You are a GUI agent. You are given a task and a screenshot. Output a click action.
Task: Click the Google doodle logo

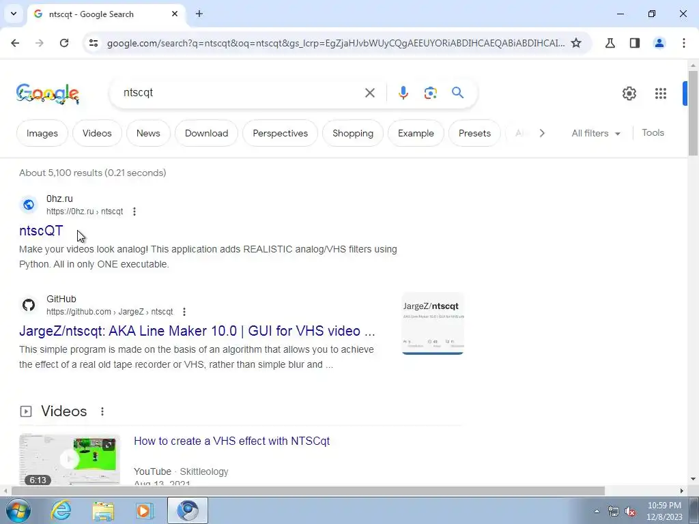pyautogui.click(x=48, y=93)
